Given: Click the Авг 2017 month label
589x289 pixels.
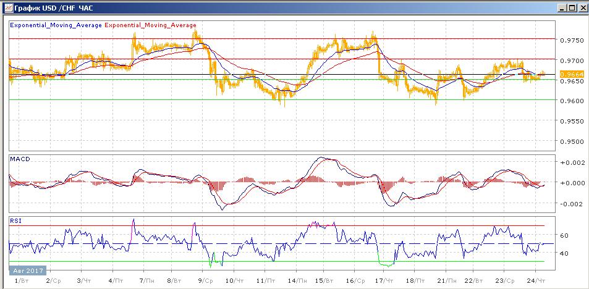Looking at the screenshot, I should pyautogui.click(x=27, y=270).
